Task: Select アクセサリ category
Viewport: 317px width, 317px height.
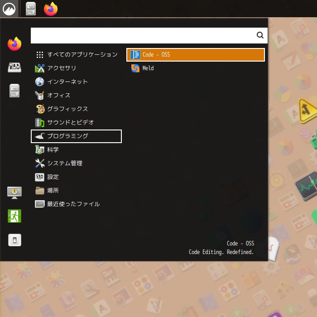Action: click(76, 68)
